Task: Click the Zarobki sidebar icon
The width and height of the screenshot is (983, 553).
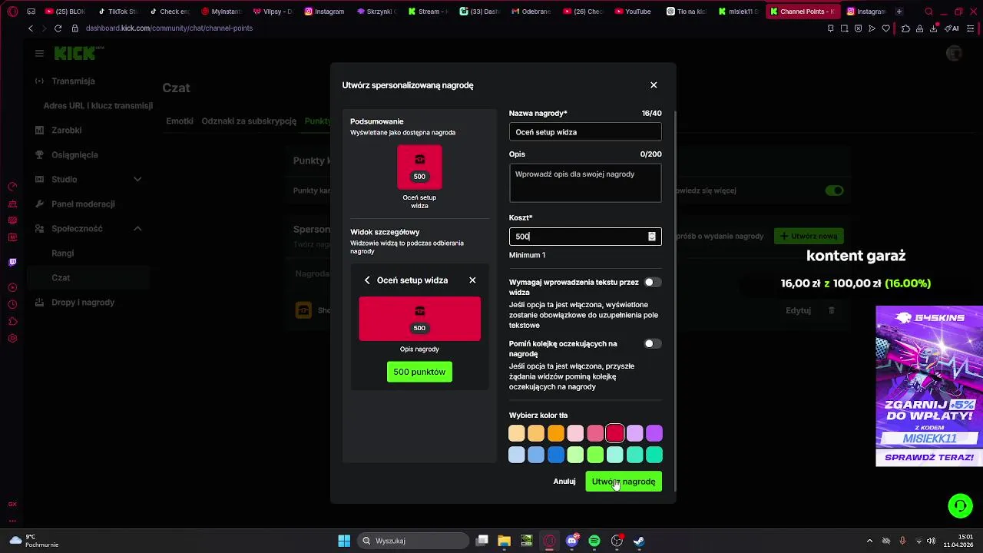Action: click(x=39, y=131)
